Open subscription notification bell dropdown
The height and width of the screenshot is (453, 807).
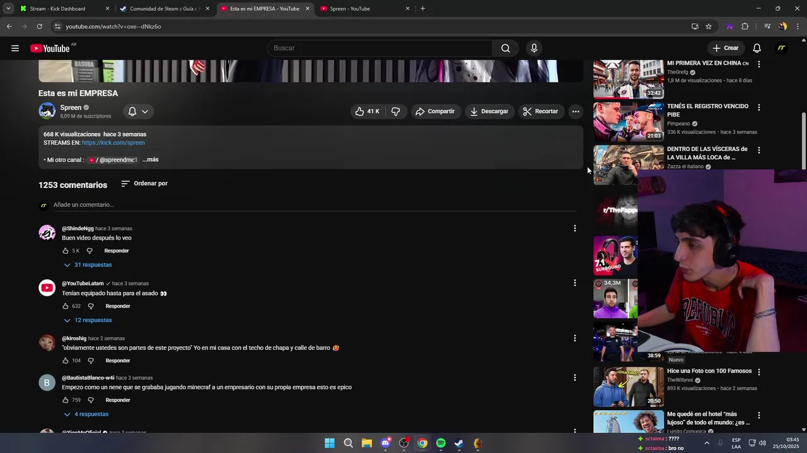point(138,111)
